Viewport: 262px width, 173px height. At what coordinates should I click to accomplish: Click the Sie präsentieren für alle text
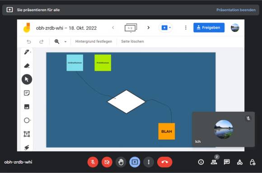pyautogui.click(x=38, y=10)
